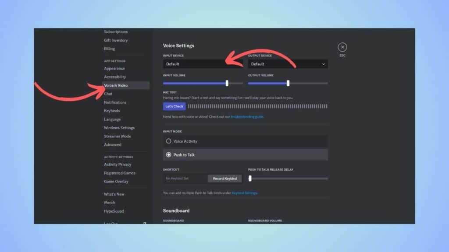Open the What's New page
The image size is (449, 252).
point(114,194)
